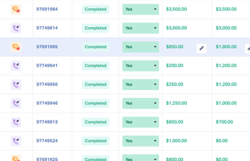Click the inbound call icon for 97749614

click(x=16, y=28)
